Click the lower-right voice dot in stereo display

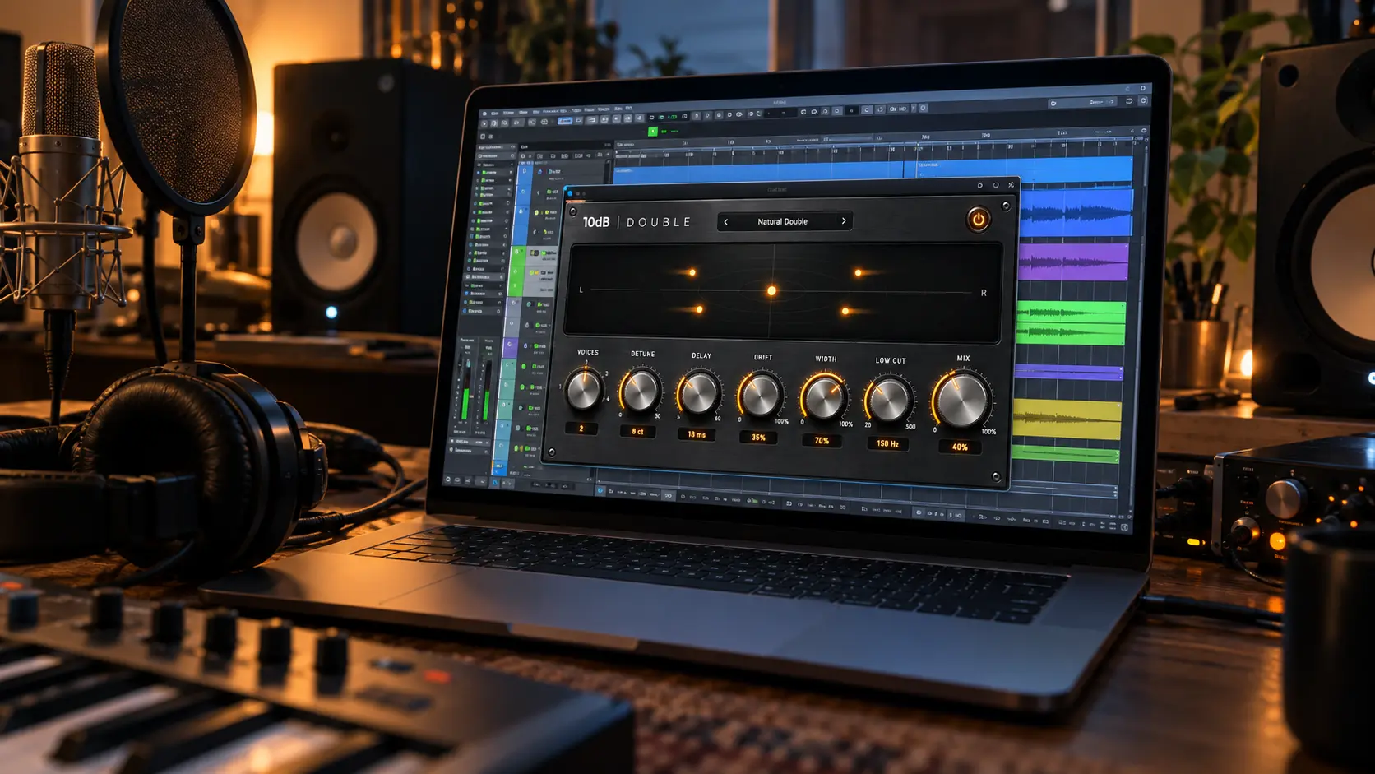[845, 311]
